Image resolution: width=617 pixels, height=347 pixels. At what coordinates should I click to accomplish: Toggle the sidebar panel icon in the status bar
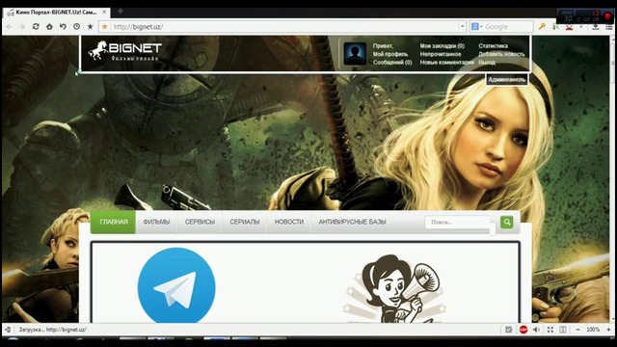[x=8, y=330]
